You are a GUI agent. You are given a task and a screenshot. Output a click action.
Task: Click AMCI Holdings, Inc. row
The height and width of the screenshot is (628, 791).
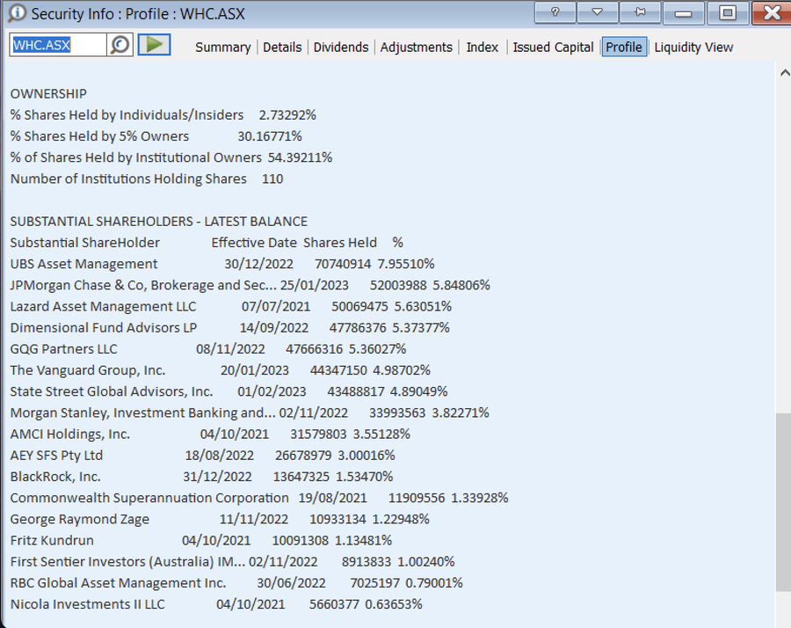(x=210, y=434)
